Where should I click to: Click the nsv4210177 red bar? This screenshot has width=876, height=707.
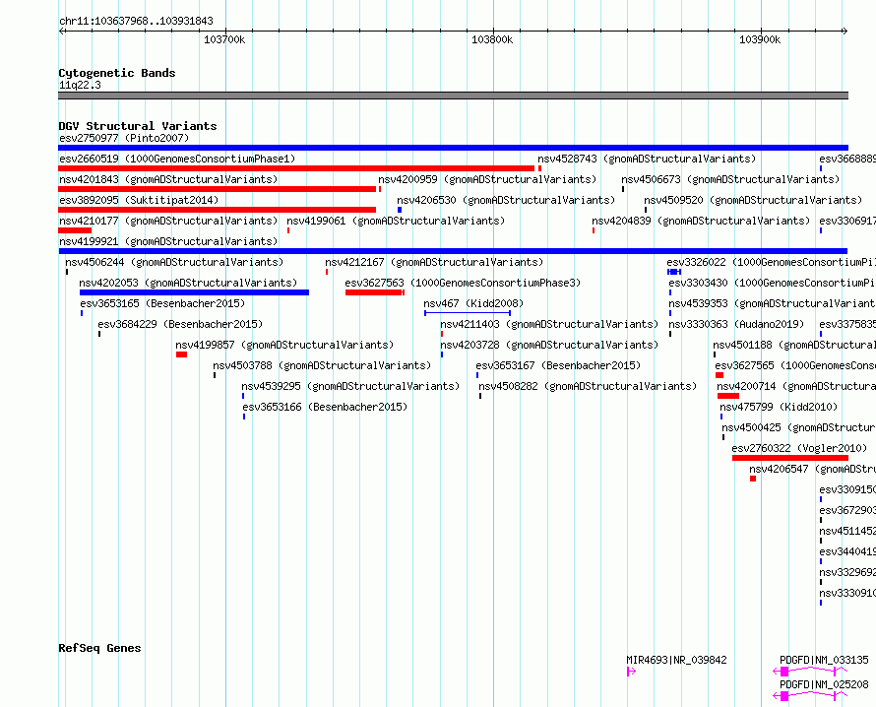tap(75, 230)
